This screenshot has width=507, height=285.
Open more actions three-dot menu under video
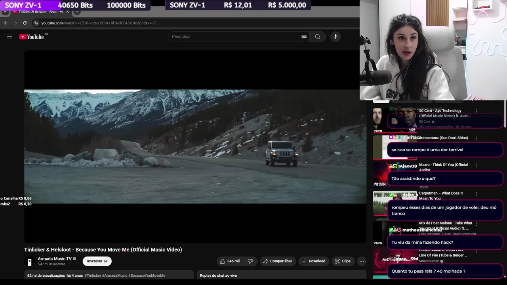pyautogui.click(x=362, y=261)
